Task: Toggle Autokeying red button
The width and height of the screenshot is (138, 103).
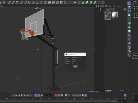Action: point(59,95)
